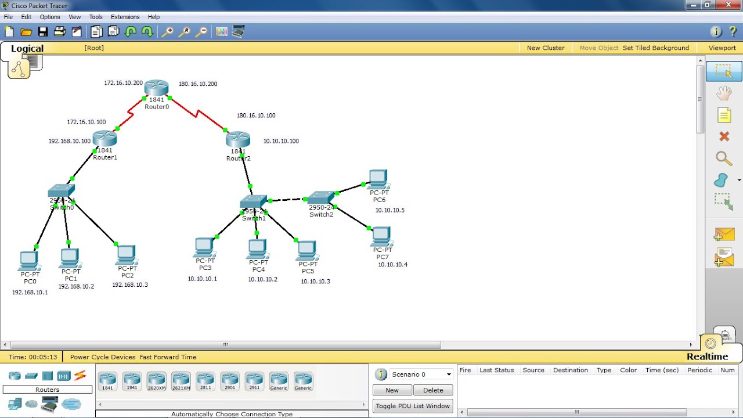The image size is (743, 418).
Task: Select Switch2 on the canvas
Action: (320, 198)
